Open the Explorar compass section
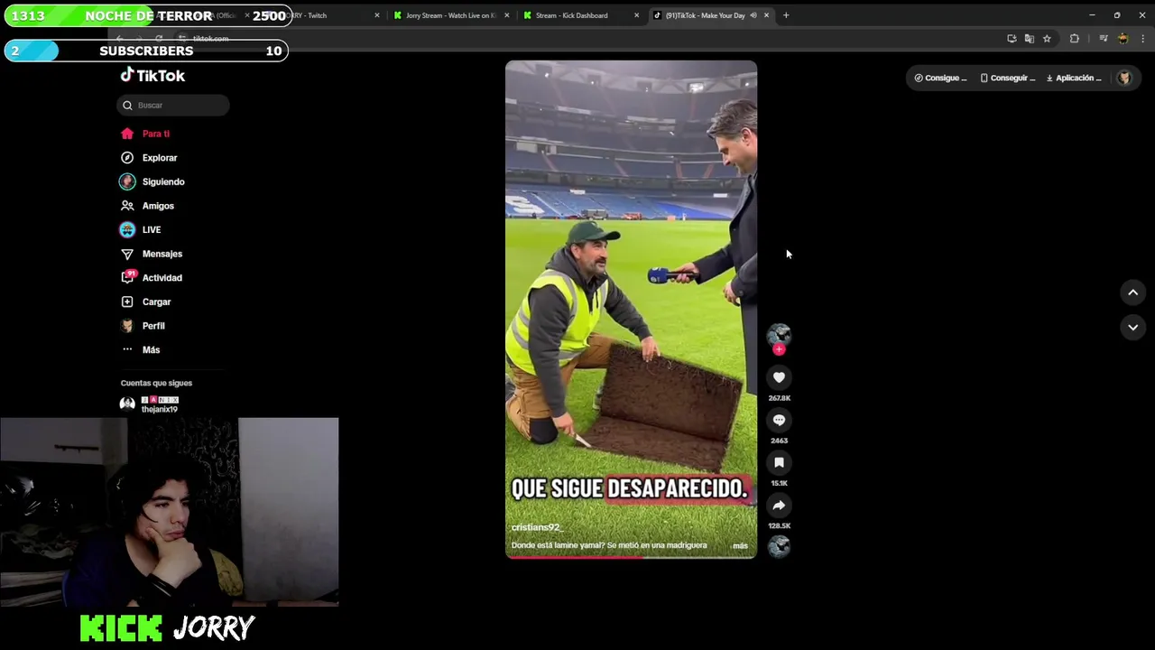1155x650 pixels. pyautogui.click(x=149, y=158)
